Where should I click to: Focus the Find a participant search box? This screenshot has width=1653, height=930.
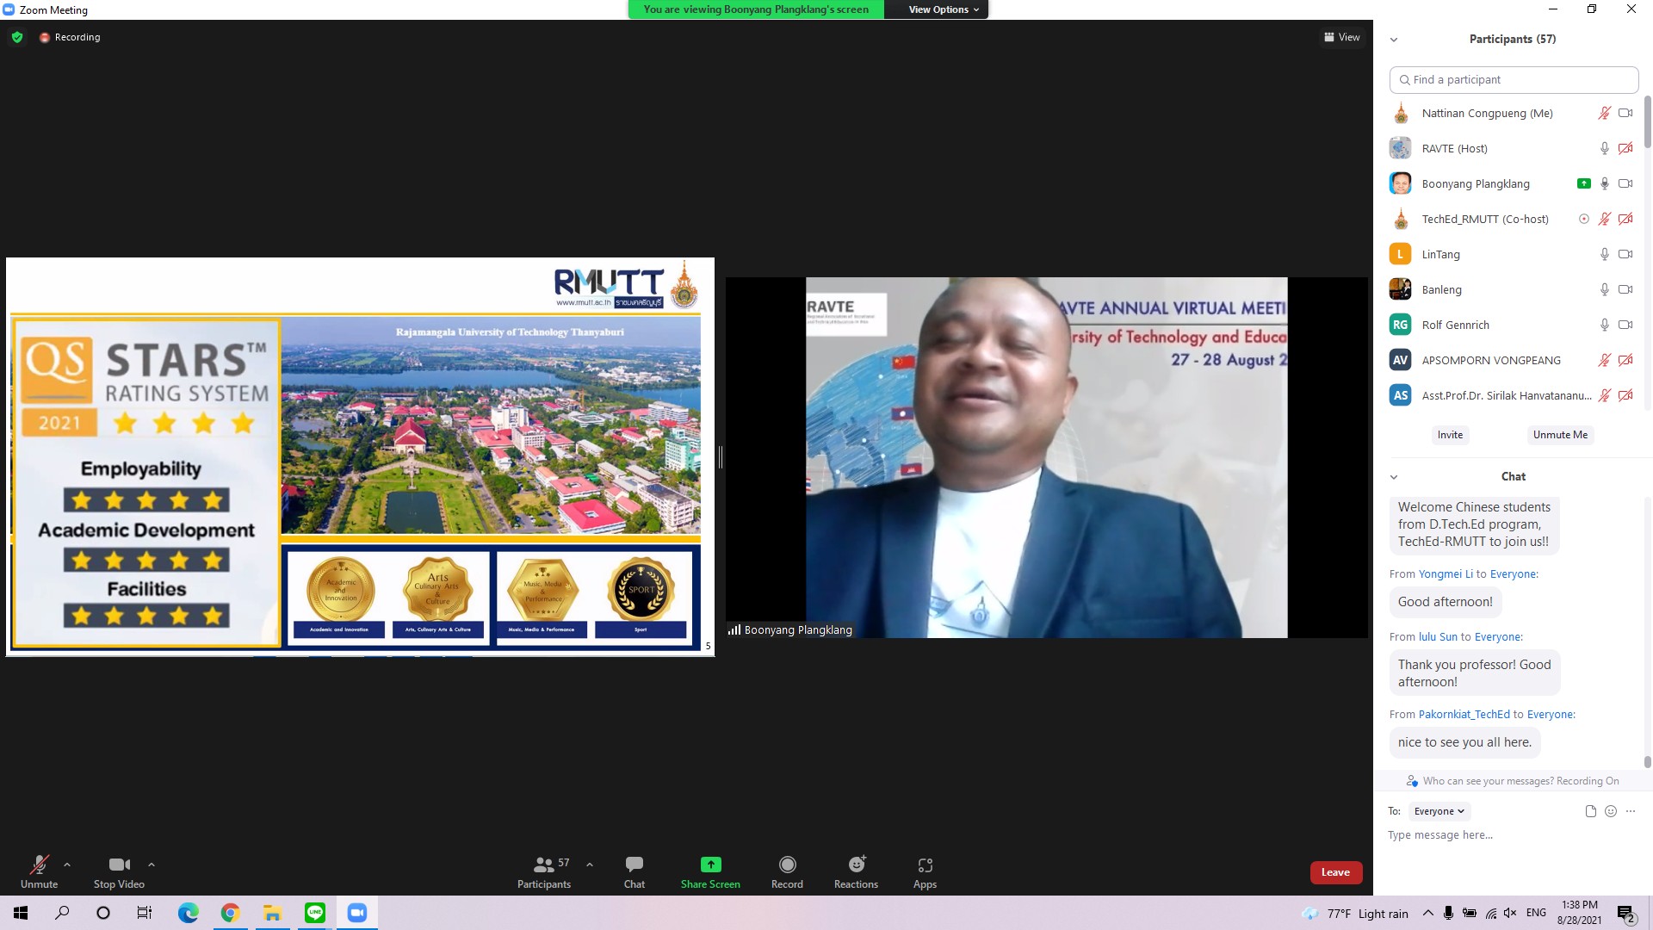(1514, 79)
